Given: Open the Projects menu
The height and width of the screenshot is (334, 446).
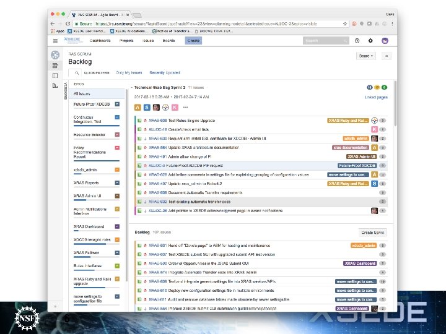Looking at the screenshot, I should [126, 41].
